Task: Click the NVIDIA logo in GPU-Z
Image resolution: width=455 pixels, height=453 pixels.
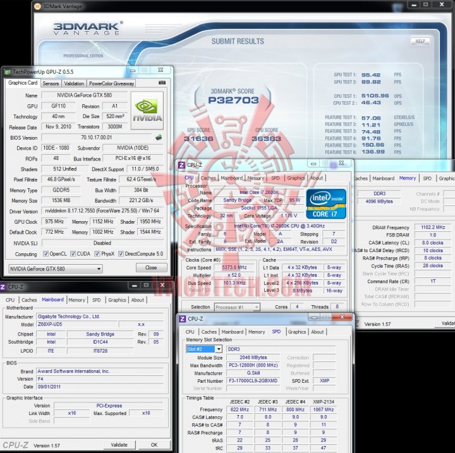Action: pyautogui.click(x=147, y=111)
